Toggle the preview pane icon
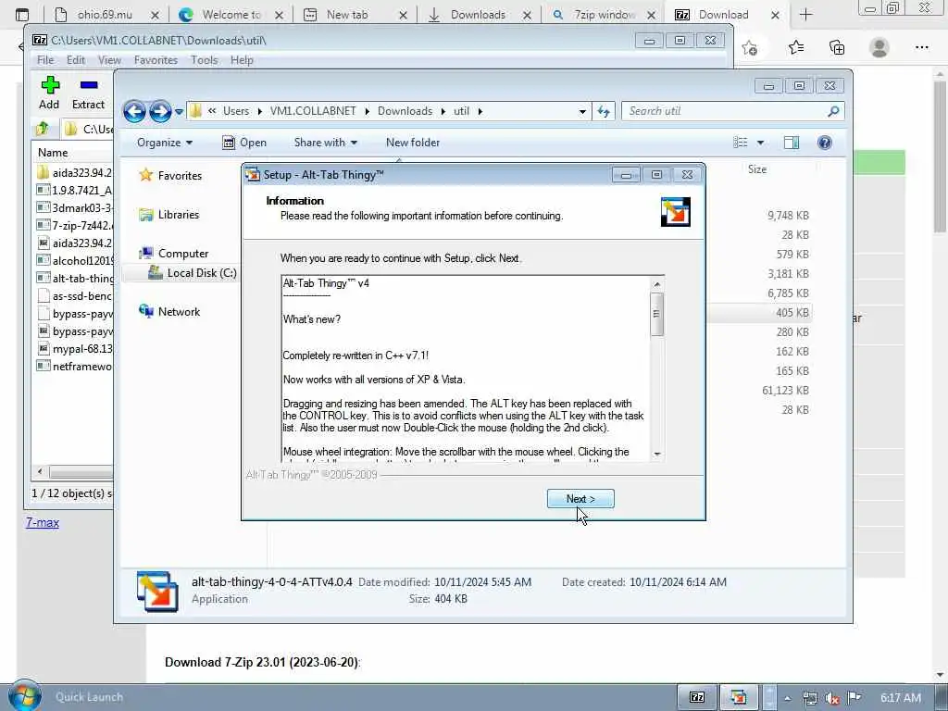The image size is (948, 711). click(792, 143)
